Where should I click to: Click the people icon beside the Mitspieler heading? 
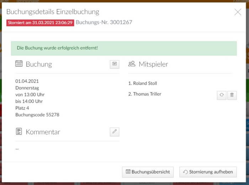(132, 64)
